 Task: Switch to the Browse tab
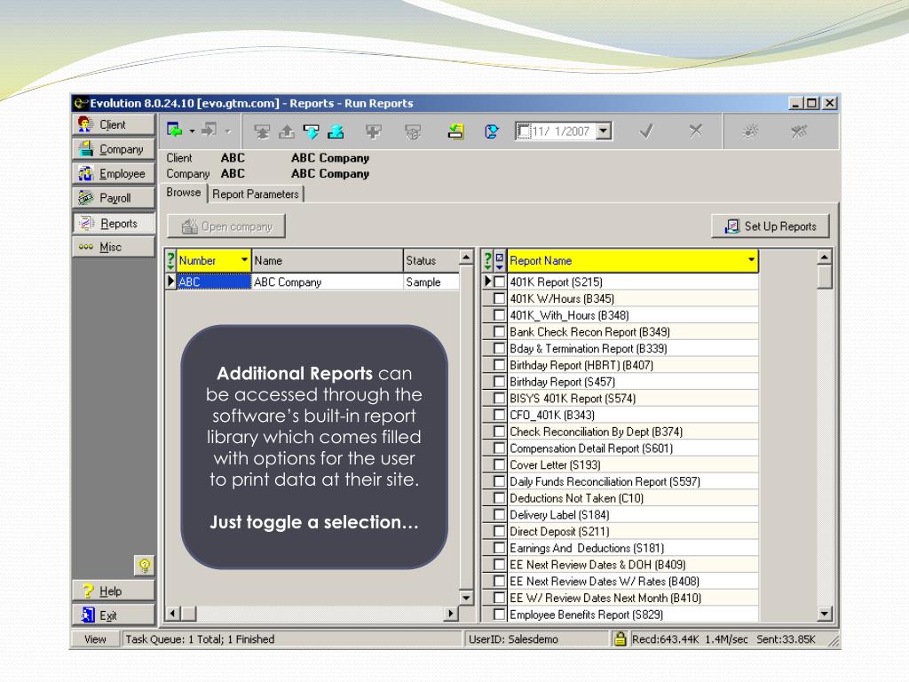[183, 193]
